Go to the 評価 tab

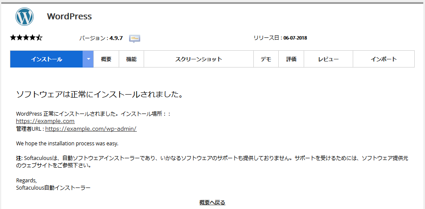tap(291, 59)
